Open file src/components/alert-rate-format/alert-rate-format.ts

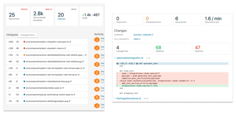tap(51, 75)
